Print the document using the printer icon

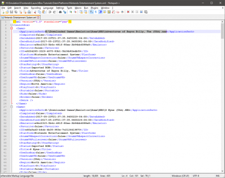click(x=29, y=12)
